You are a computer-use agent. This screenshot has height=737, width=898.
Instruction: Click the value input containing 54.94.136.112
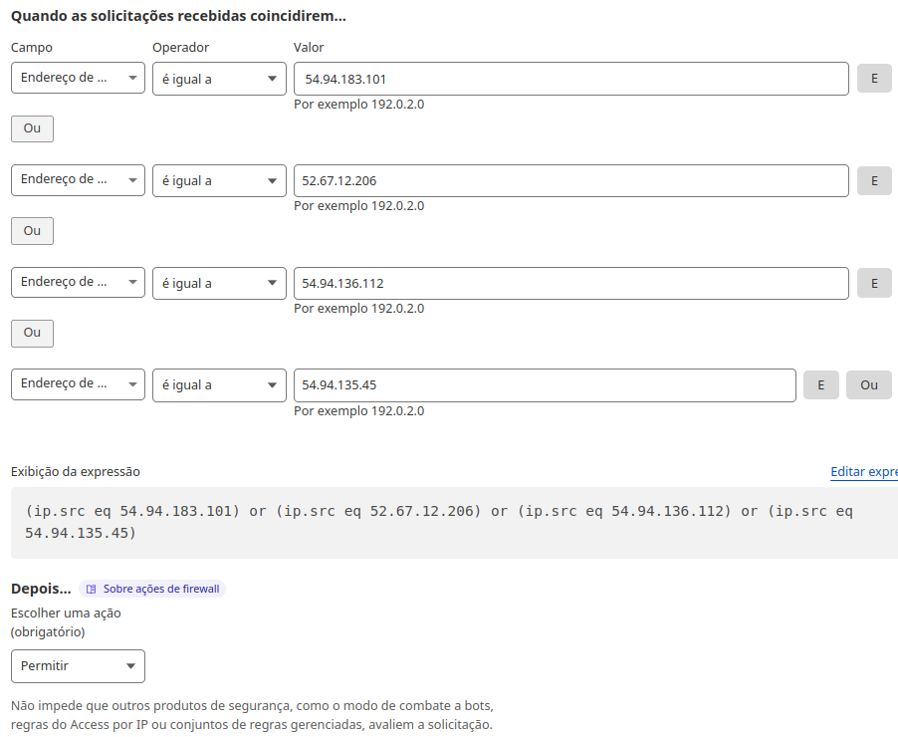pos(571,283)
